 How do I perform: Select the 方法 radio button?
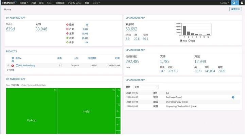tap(181, 41)
